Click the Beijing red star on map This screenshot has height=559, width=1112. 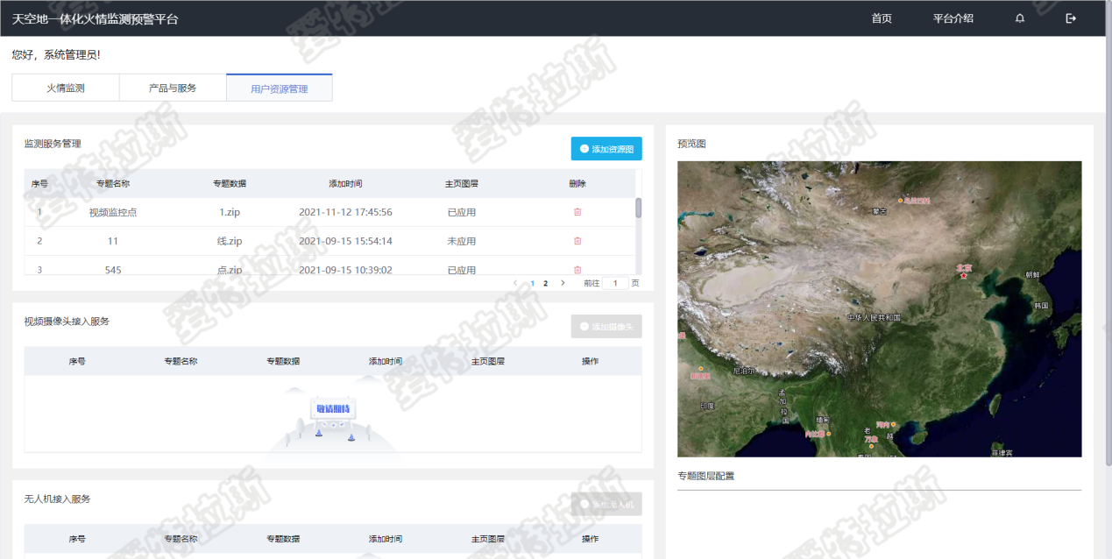click(x=964, y=276)
